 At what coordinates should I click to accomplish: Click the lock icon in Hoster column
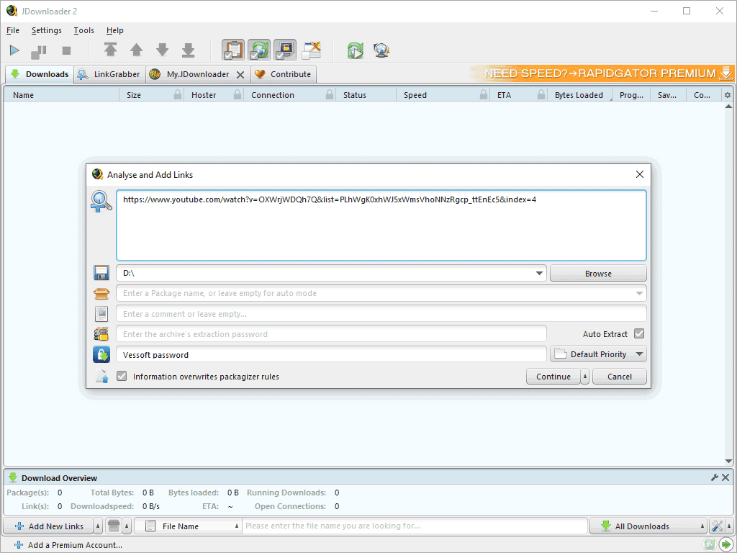pyautogui.click(x=238, y=94)
